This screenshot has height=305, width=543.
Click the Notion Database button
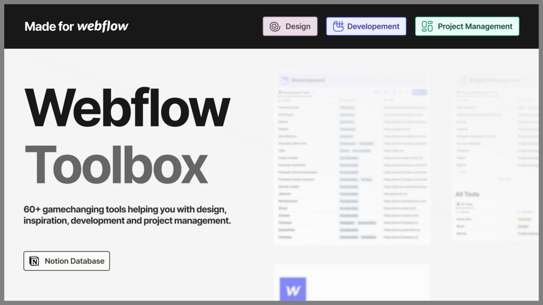coord(66,261)
